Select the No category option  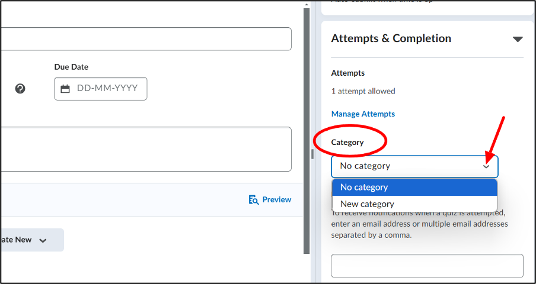pos(414,188)
